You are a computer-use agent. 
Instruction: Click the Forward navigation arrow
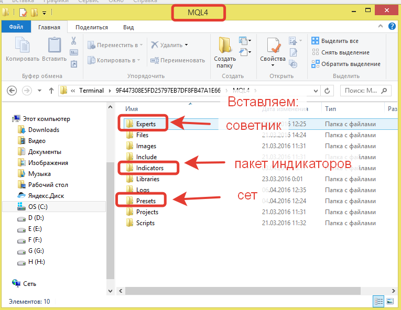click(27, 91)
